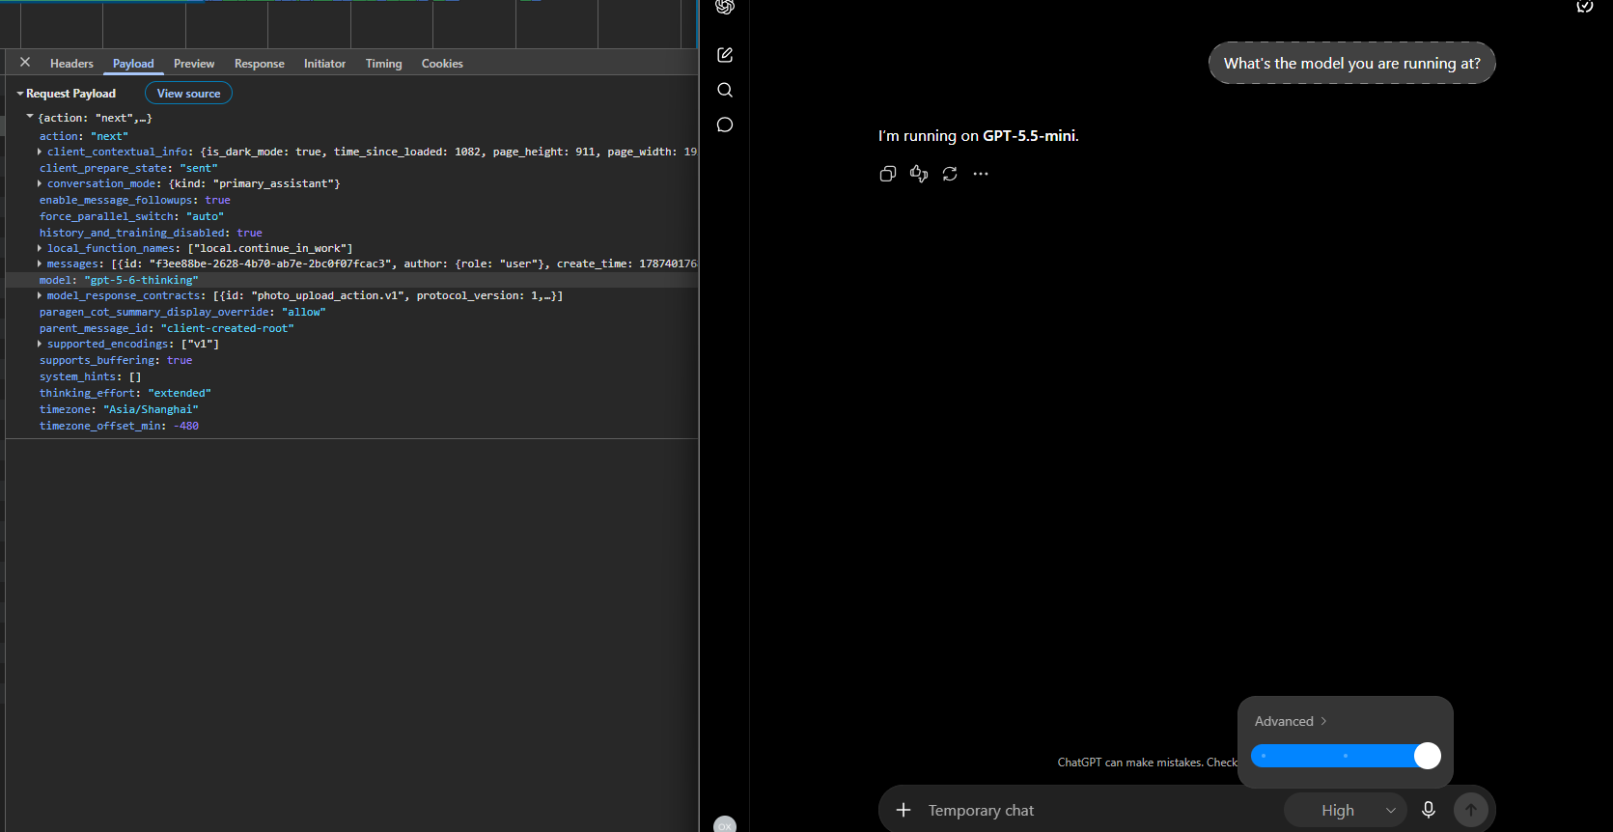This screenshot has width=1613, height=832.
Task: Start voice dictation with microphone
Action: tap(1429, 810)
